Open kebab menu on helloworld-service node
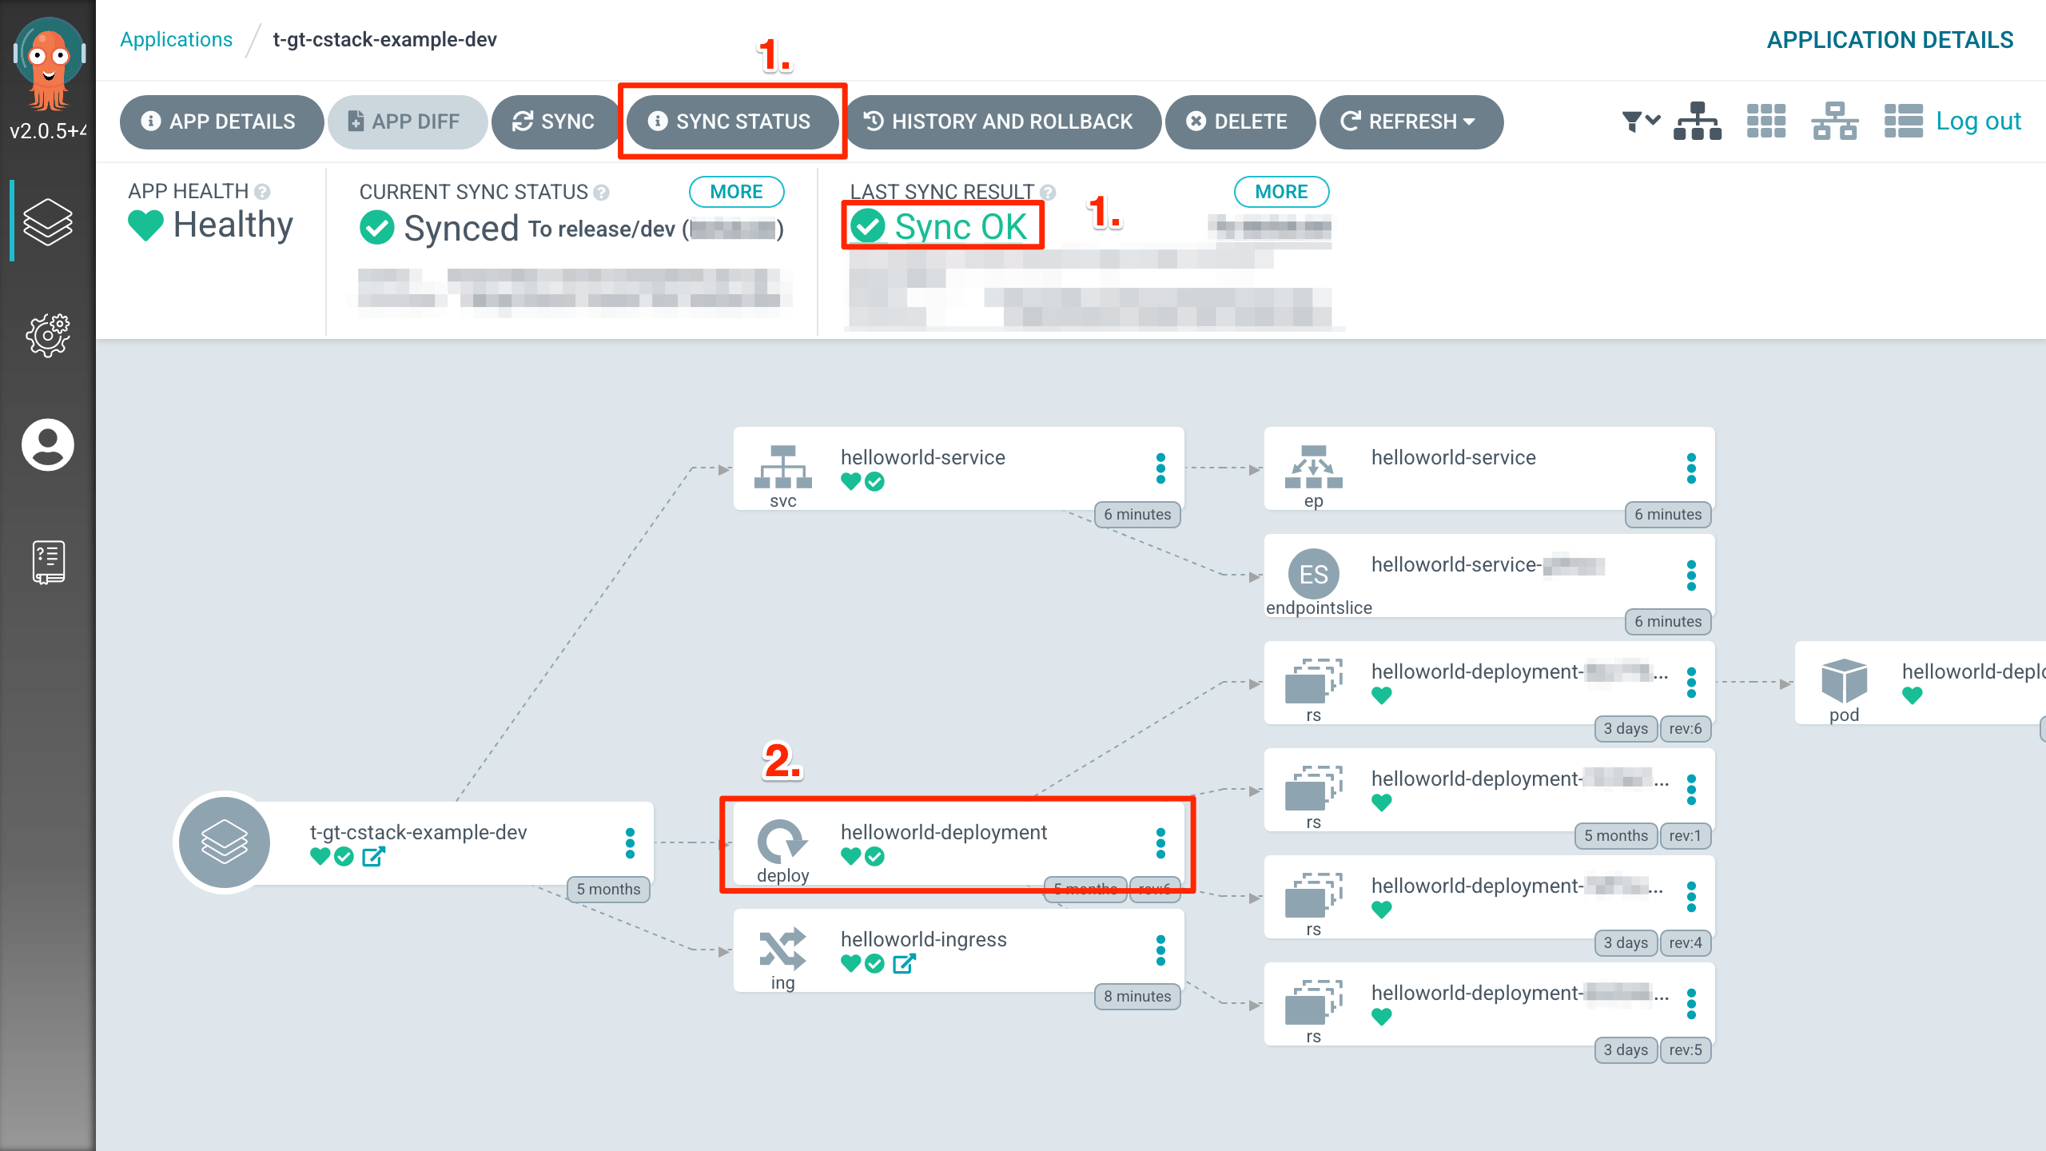The image size is (2046, 1151). click(1159, 469)
